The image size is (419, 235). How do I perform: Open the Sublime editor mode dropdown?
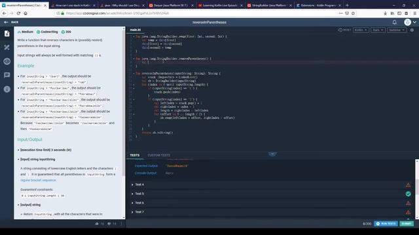[x=397, y=30]
